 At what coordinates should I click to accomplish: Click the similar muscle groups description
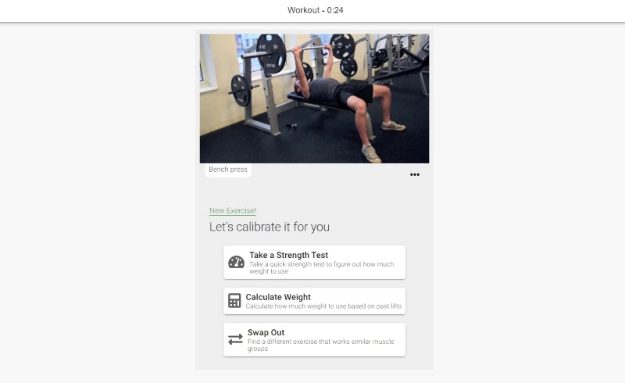[321, 345]
